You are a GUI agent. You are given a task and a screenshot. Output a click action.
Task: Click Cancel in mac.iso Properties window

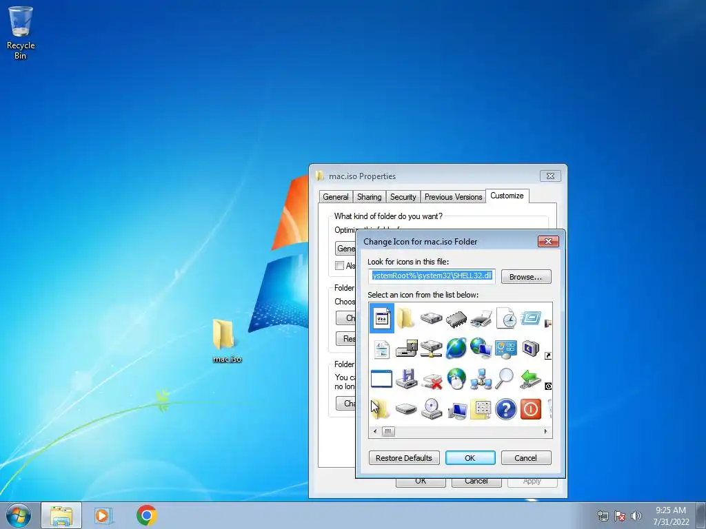click(x=476, y=481)
